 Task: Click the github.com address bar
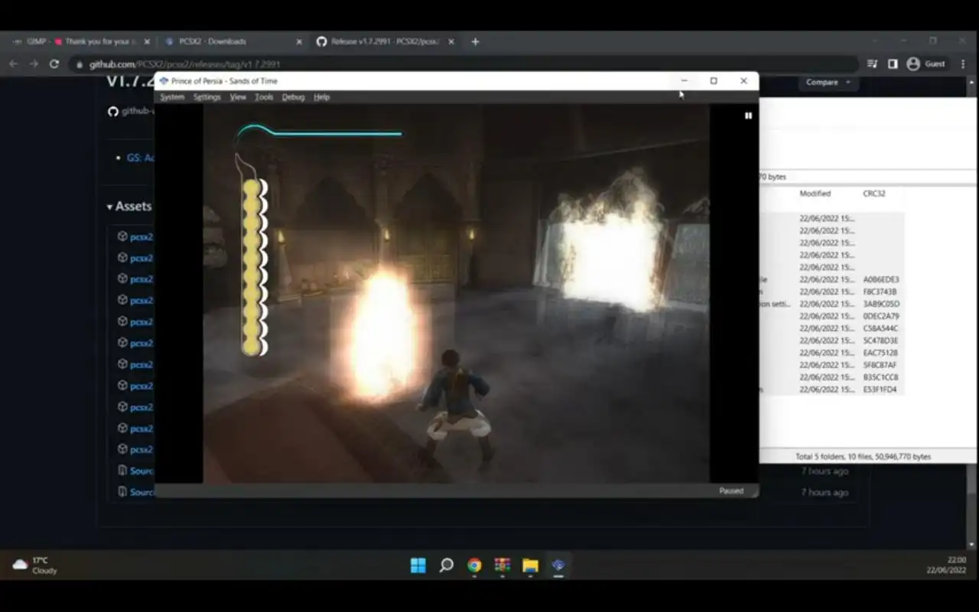(463, 64)
